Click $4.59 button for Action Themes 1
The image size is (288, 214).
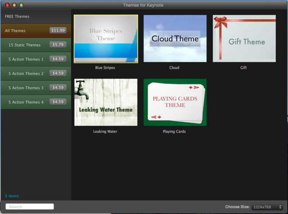tap(58, 59)
